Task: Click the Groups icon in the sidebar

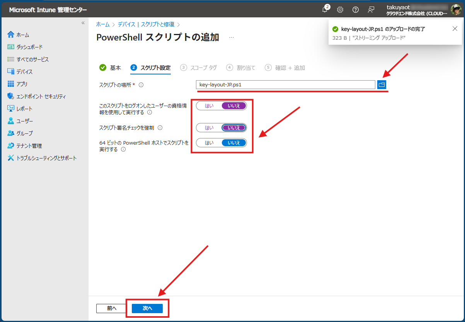Action: tap(11, 133)
